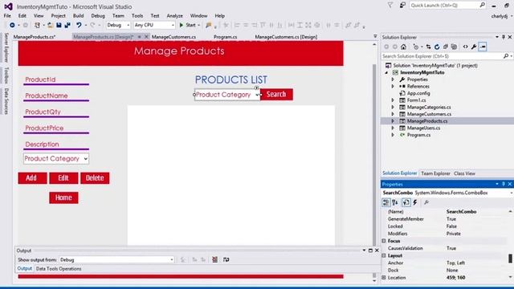Image resolution: width=514 pixels, height=289 pixels.
Task: Start debugging with the green play icon
Action: (x=182, y=25)
